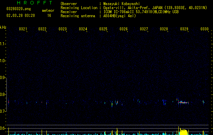Click the Receiving Location label
The height and width of the screenshot is (135, 213).
click(79, 8)
